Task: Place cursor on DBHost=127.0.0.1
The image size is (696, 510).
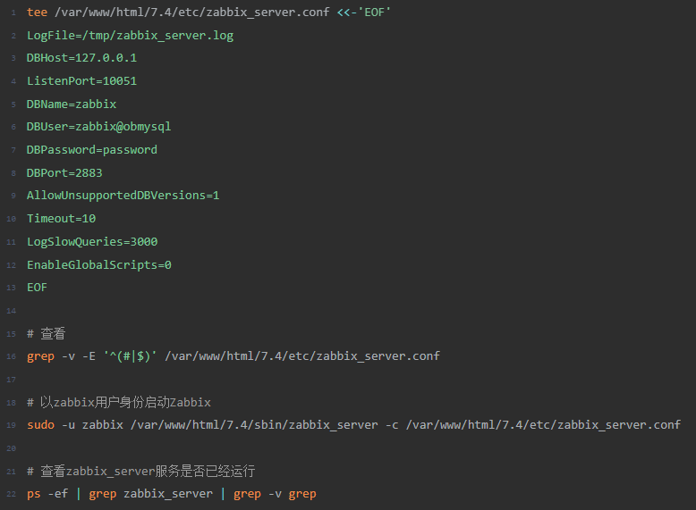Action: (x=81, y=58)
